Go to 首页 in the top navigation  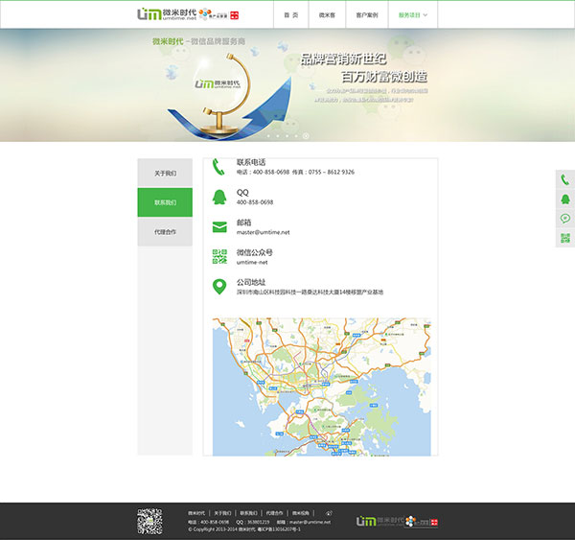tap(291, 15)
